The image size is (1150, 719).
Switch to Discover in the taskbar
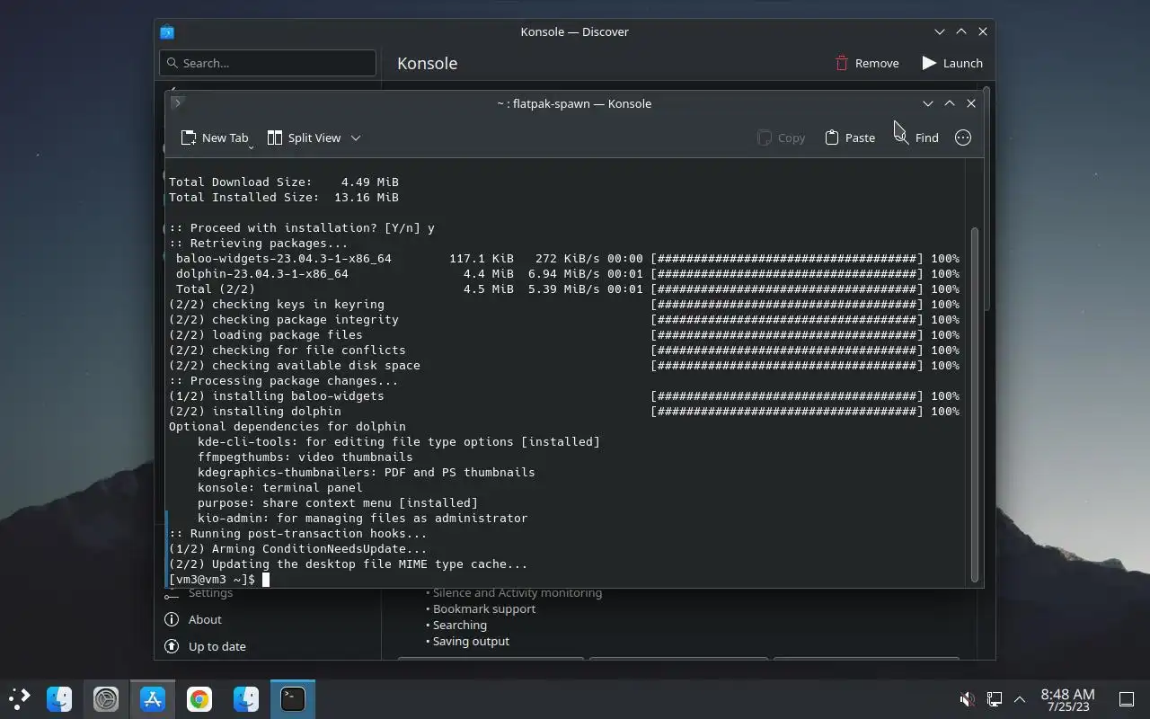point(153,698)
